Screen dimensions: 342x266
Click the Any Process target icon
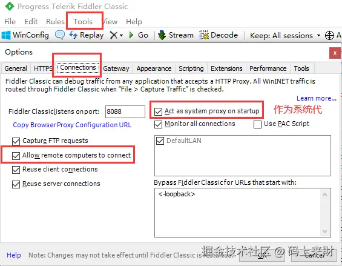point(329,35)
